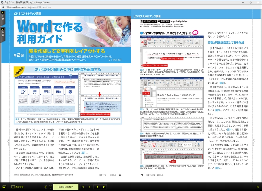Click the 0001P / 0012P page field
Image resolution: width=262 pixels, height=191 pixels.
[x=66, y=187]
